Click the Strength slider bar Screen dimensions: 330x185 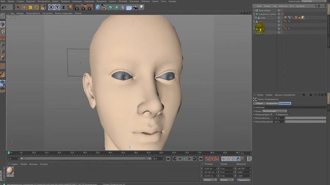click(305, 118)
